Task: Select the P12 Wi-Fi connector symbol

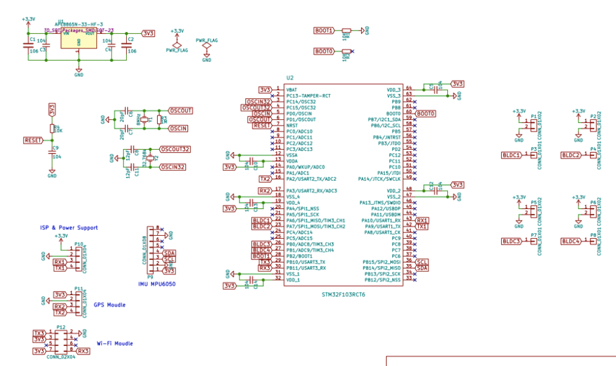Action: [61, 342]
